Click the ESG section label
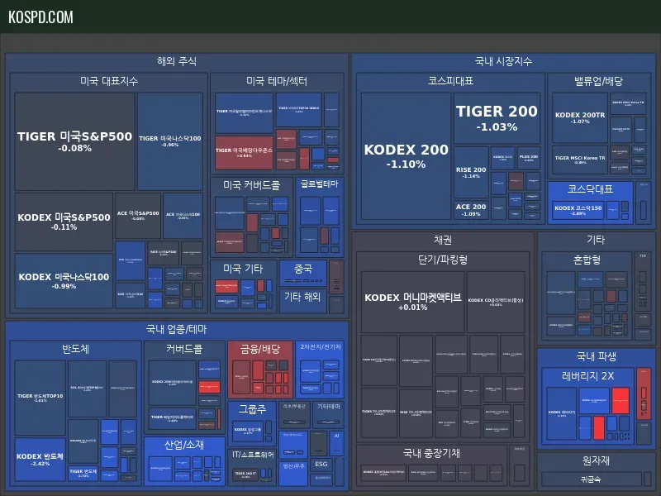Viewport: 661px width, 496px height. (321, 464)
